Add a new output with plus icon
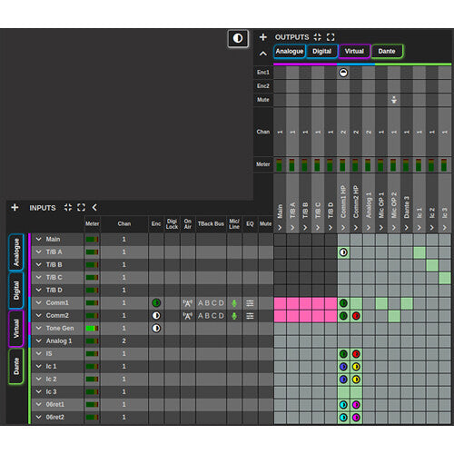Viewport: 454px width, 454px height. 263,37
